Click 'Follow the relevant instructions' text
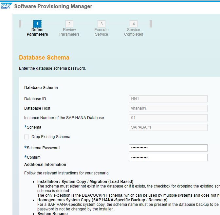The width and height of the screenshot is (220, 215). (x=67, y=173)
